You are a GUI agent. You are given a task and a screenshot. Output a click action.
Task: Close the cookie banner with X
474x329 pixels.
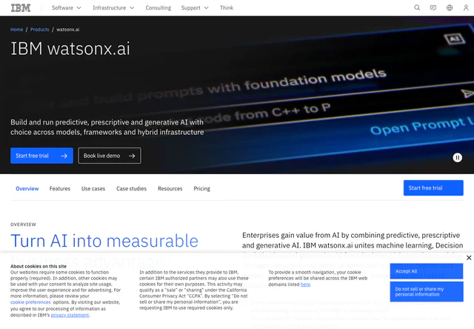(x=469, y=258)
